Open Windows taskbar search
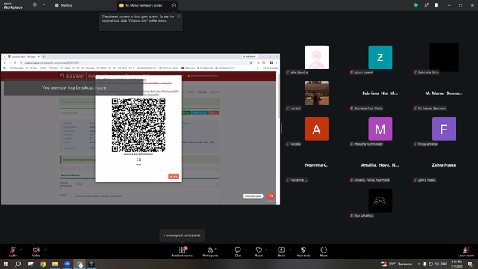This screenshot has height=269, width=478. (x=18, y=264)
